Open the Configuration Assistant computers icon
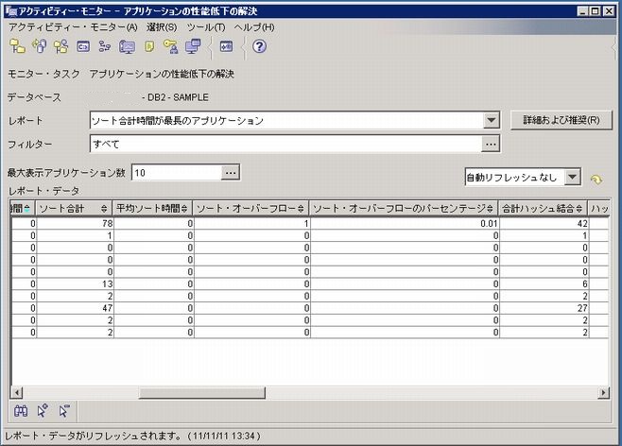The width and height of the screenshot is (622, 446). click(x=193, y=46)
